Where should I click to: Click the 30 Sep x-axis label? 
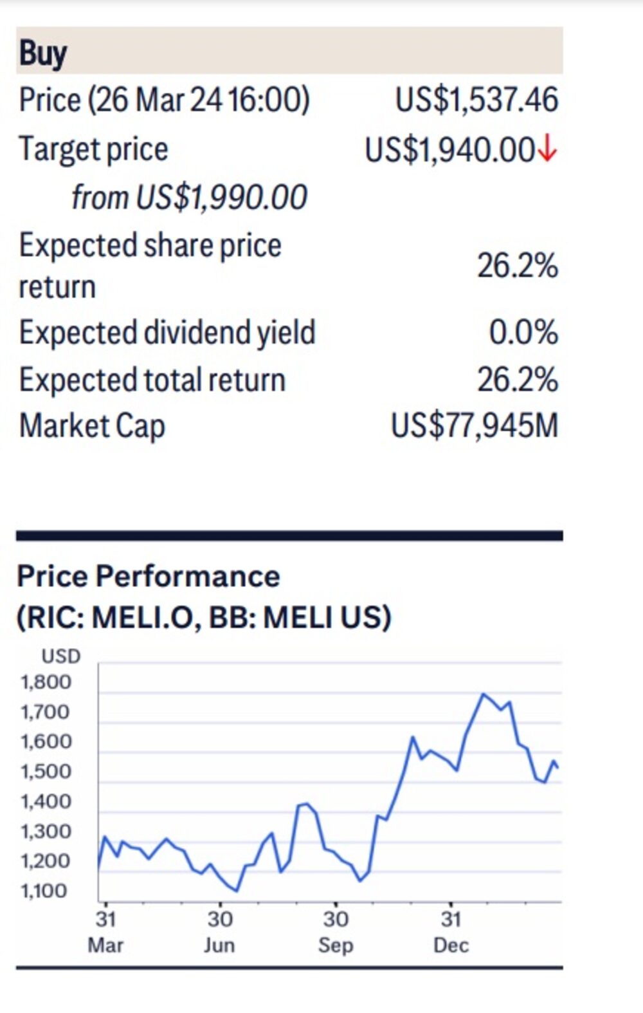click(x=335, y=932)
